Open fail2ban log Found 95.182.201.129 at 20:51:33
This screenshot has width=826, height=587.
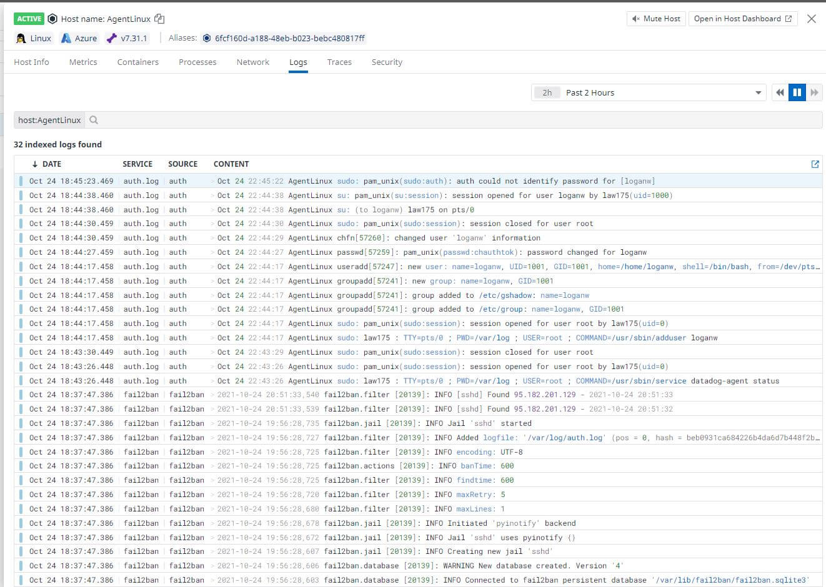(x=418, y=395)
